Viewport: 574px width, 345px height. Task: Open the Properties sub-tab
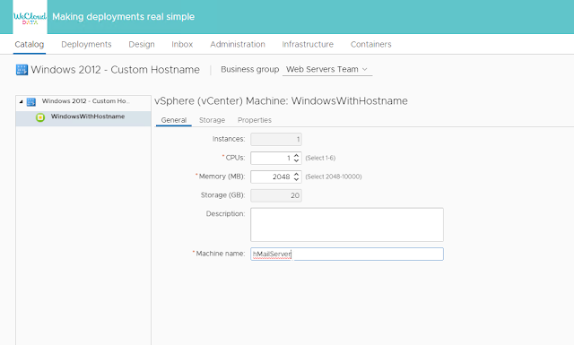[x=255, y=120]
